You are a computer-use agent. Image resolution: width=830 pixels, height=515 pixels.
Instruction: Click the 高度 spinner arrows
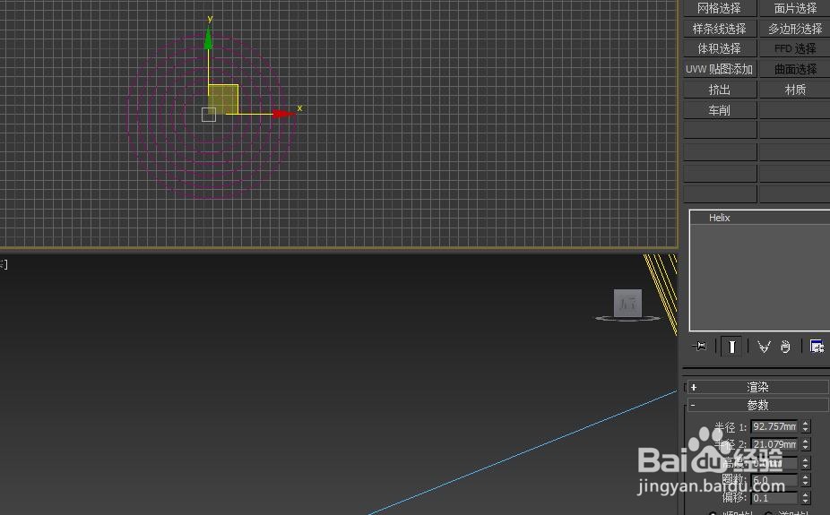point(806,463)
